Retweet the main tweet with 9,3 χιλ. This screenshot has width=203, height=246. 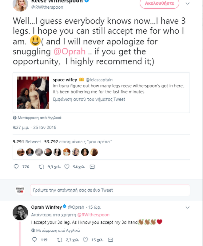pyautogui.click(x=40, y=167)
